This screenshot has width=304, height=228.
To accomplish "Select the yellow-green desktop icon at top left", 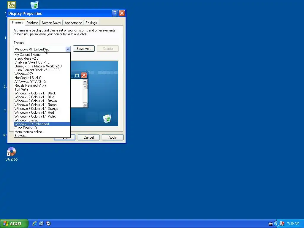I will click(x=12, y=5).
